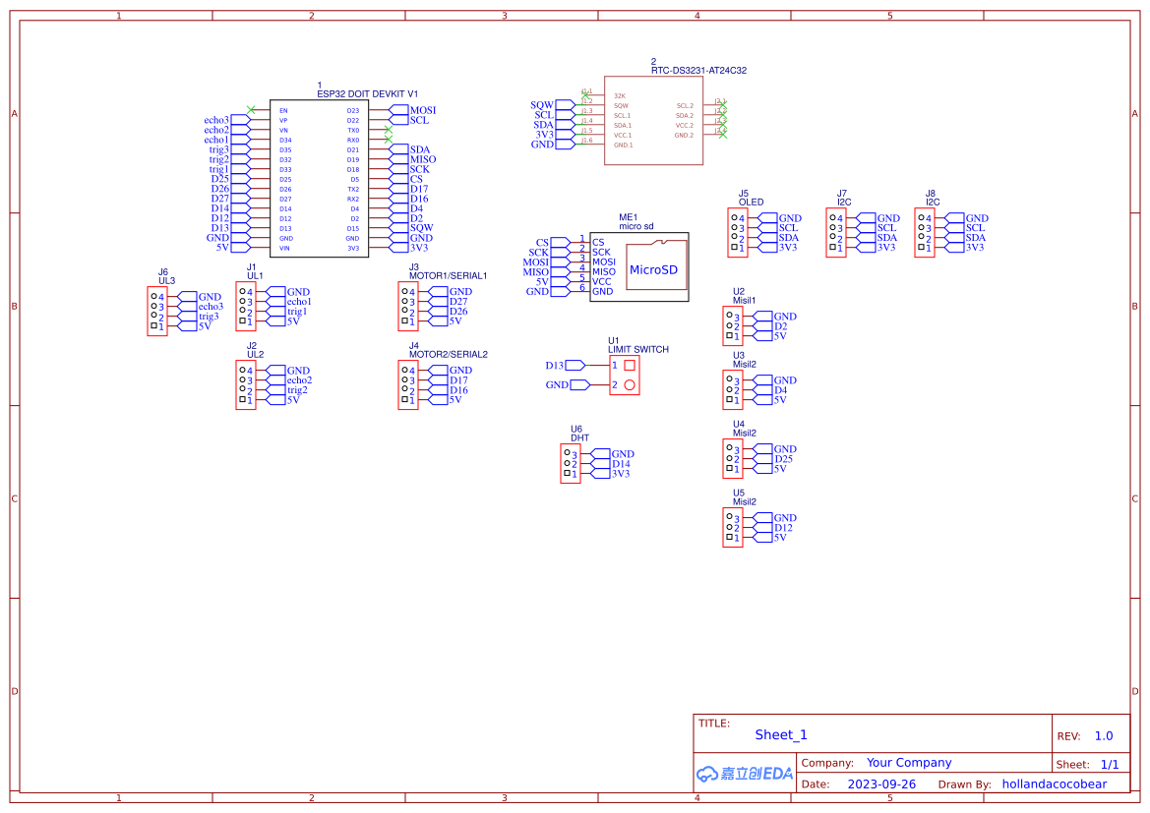Image resolution: width=1150 pixels, height=813 pixels.
Task: Select the J5 OLED connector header
Action: tap(736, 233)
